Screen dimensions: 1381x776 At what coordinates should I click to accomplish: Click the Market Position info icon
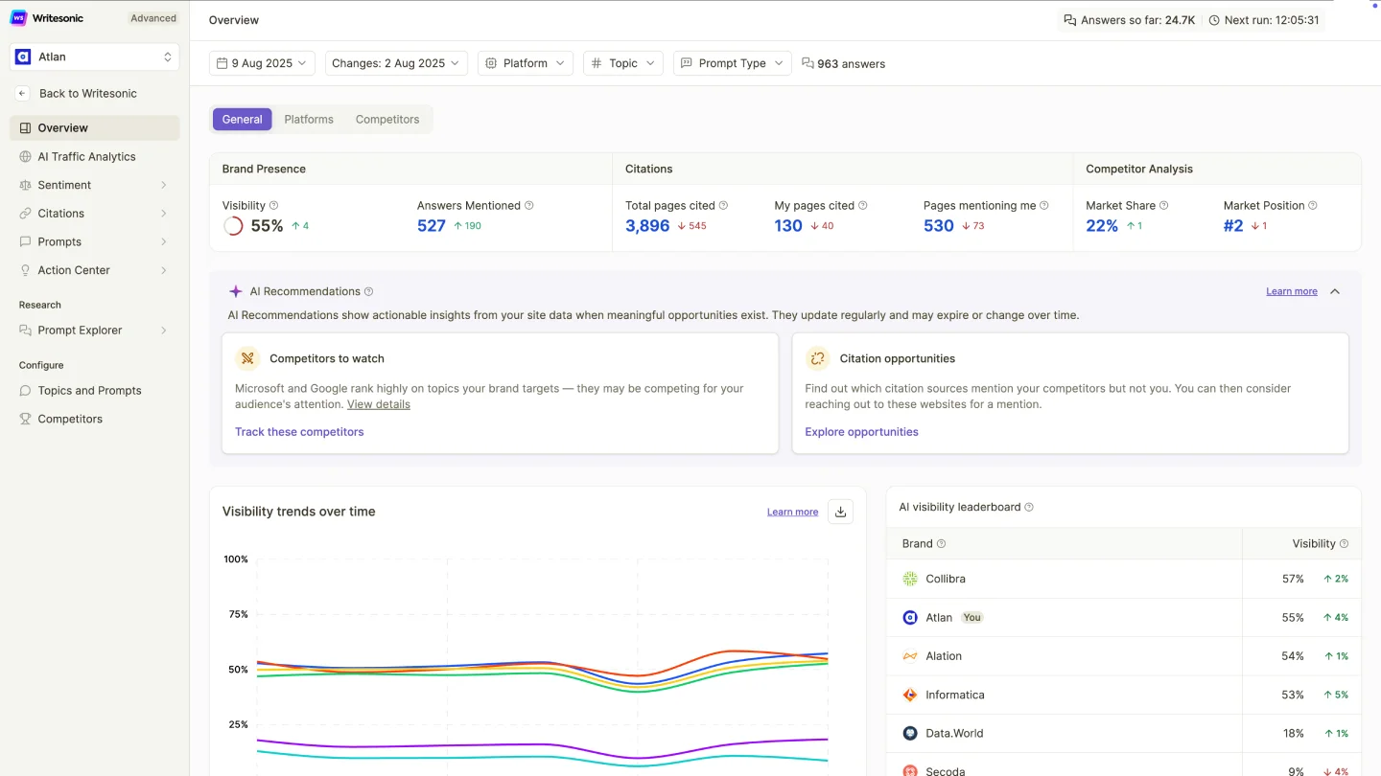click(x=1313, y=205)
